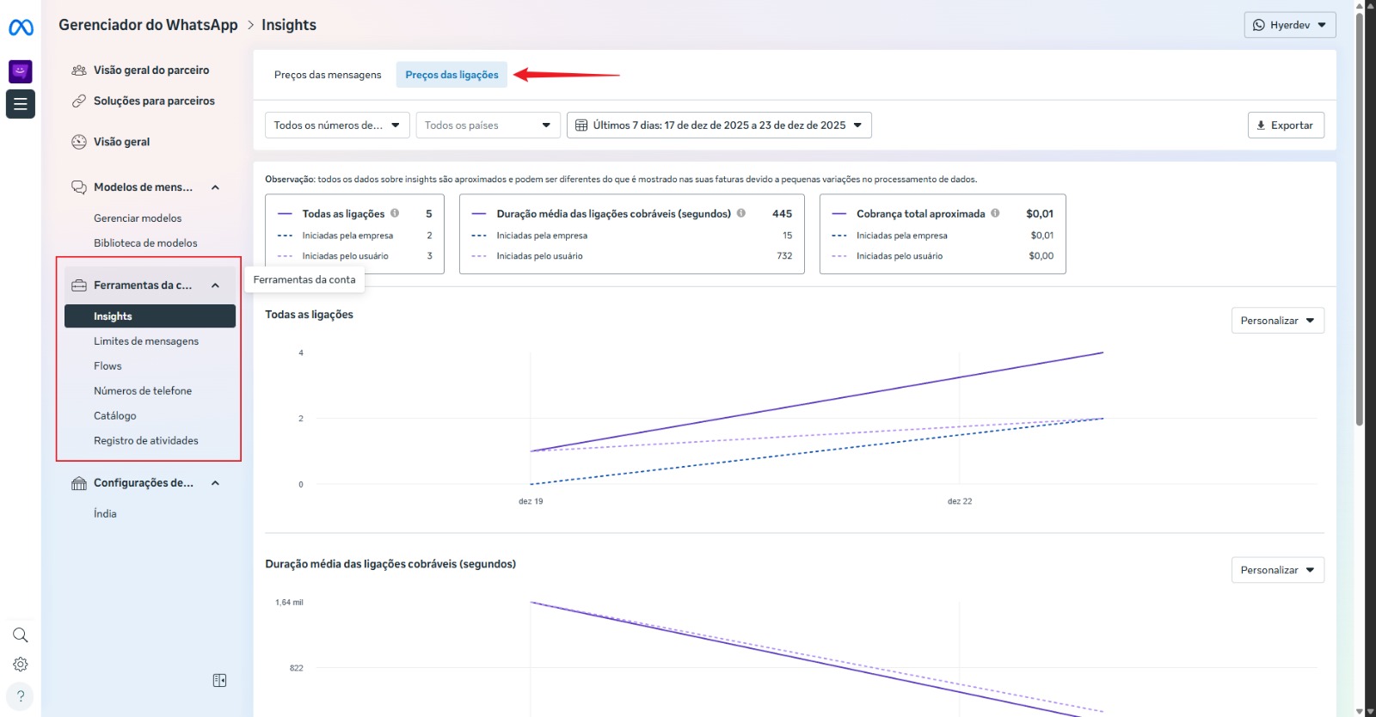Toggle the hamburger navigation menu
1376x717 pixels.
[x=21, y=104]
